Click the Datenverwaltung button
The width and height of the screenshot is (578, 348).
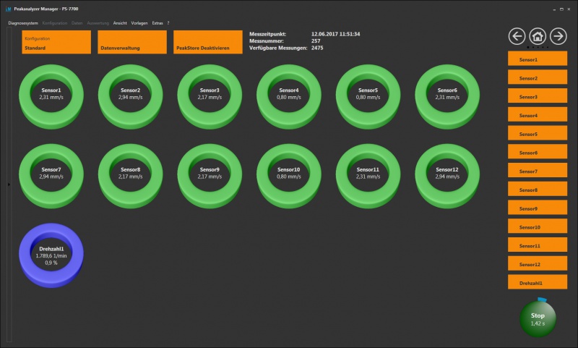[x=132, y=43]
